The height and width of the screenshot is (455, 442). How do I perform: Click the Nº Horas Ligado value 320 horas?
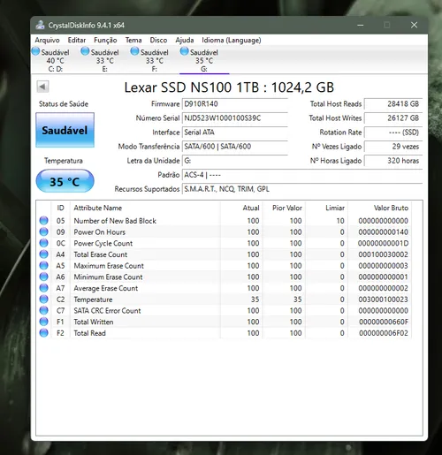pos(393,161)
